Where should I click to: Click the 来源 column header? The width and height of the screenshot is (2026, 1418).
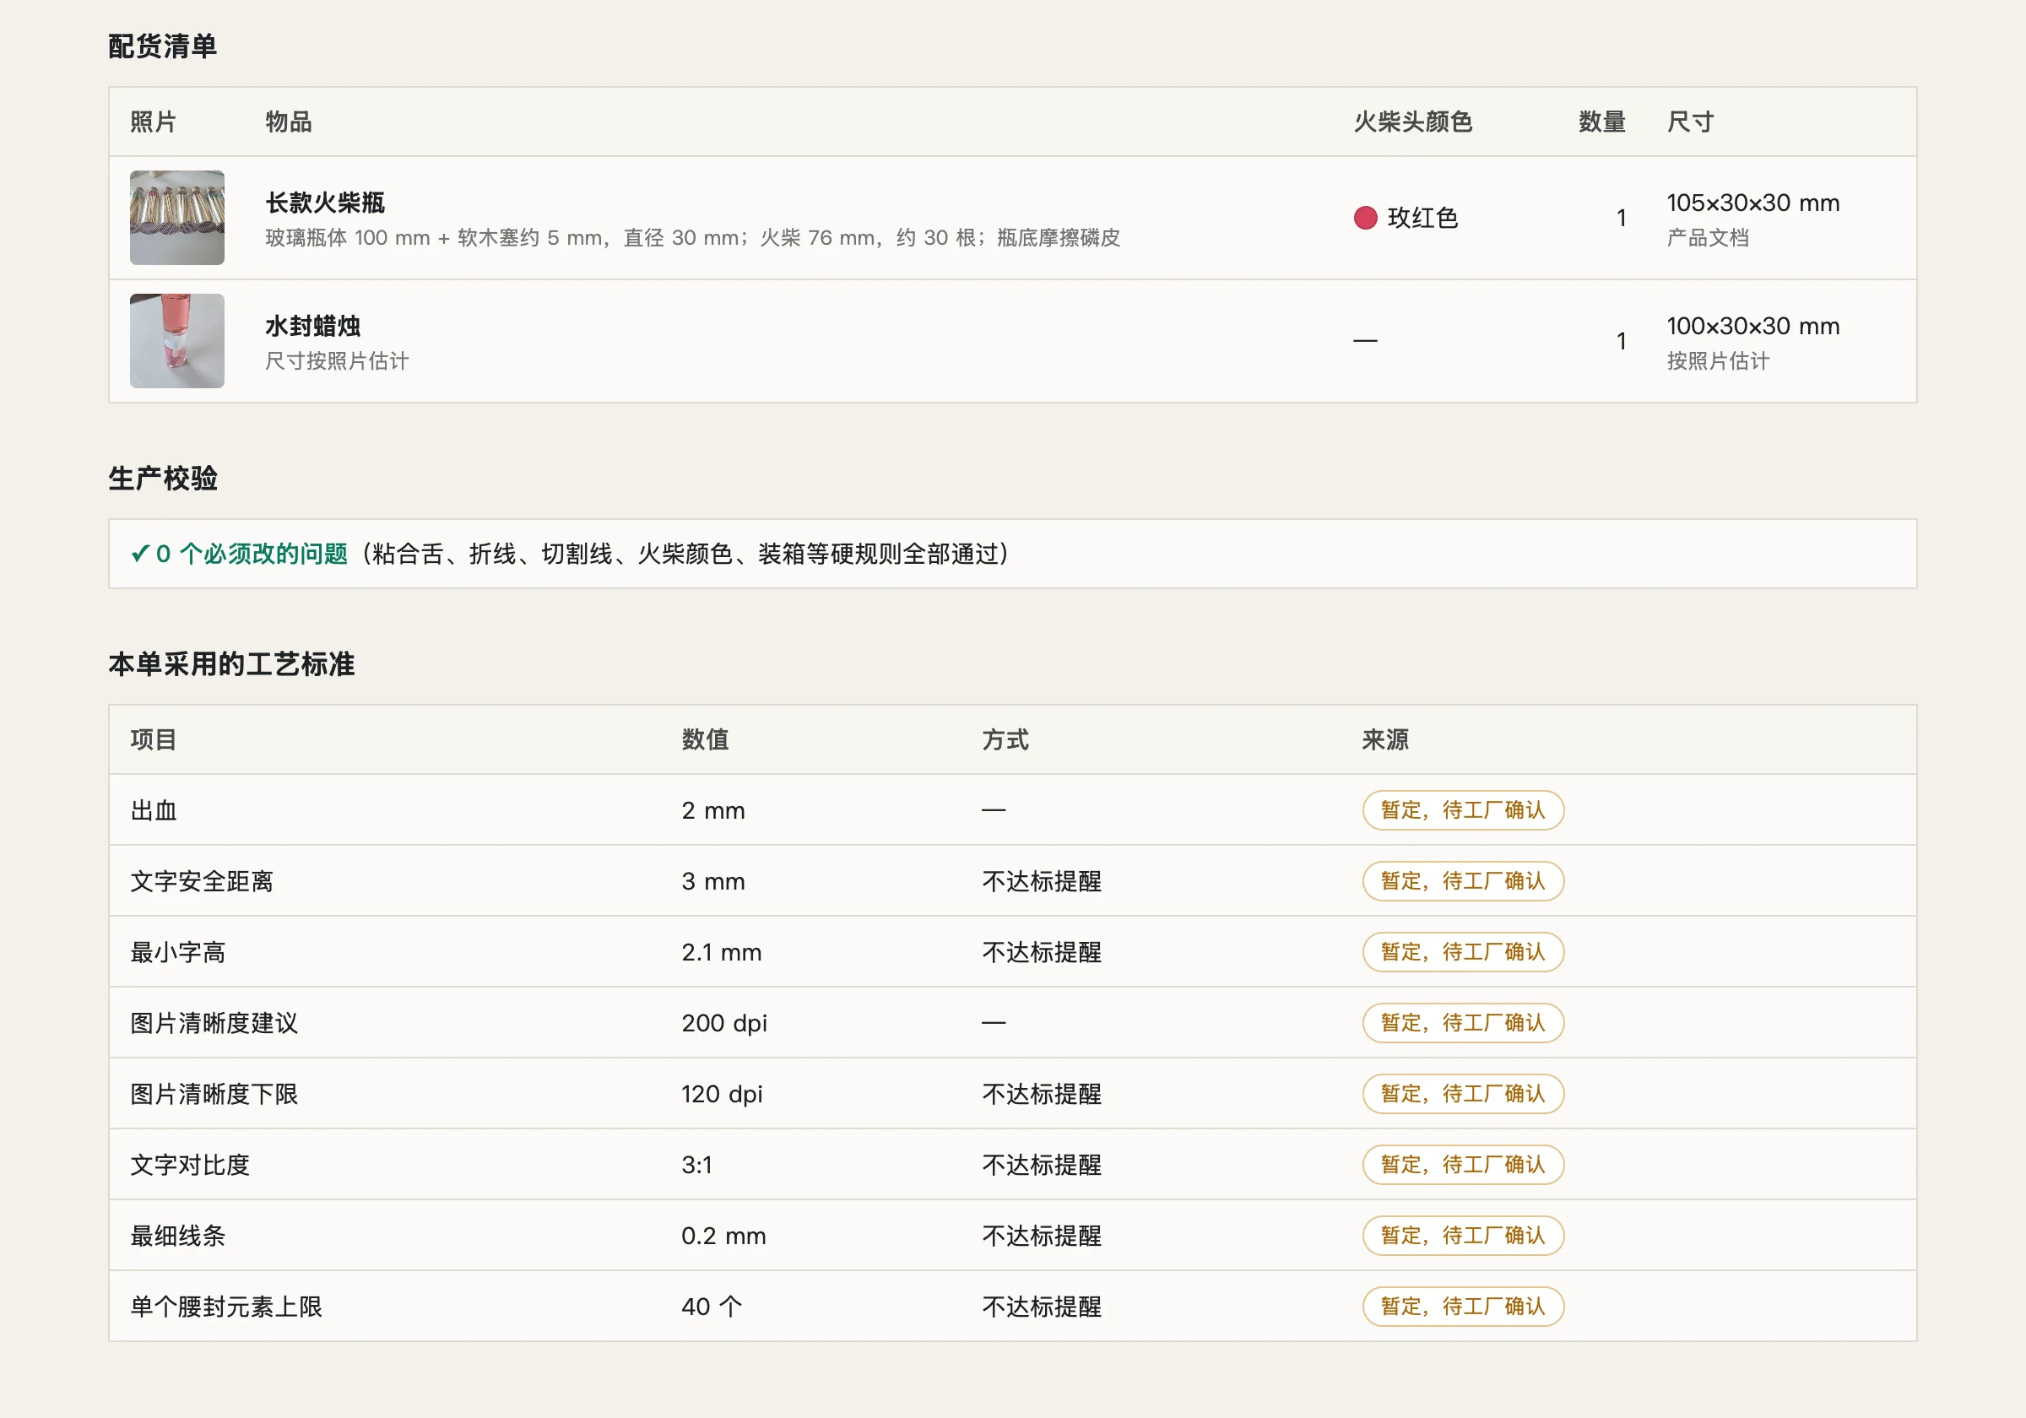pyautogui.click(x=1385, y=739)
